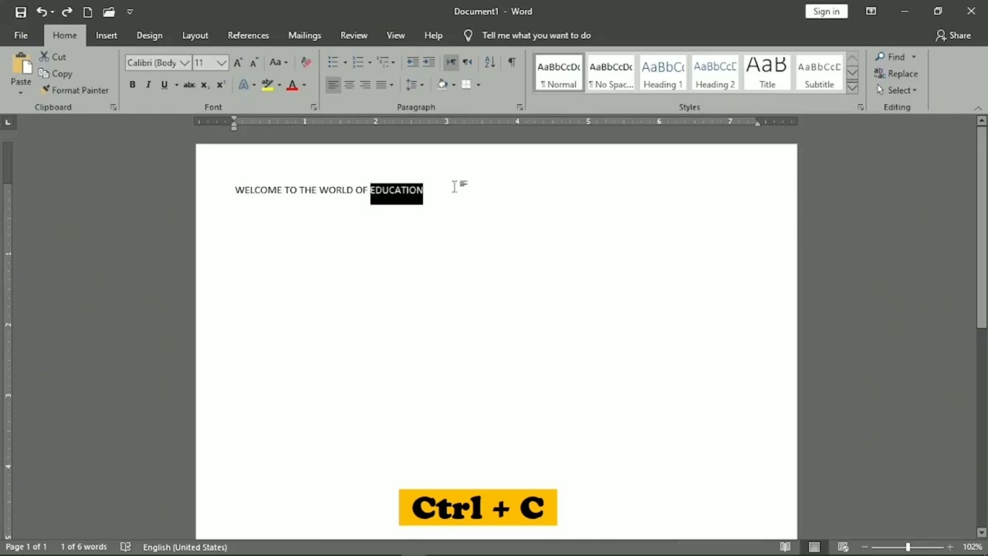Screen dimensions: 988x556
Task: Open the numbering list dropdown
Action: tap(370, 63)
